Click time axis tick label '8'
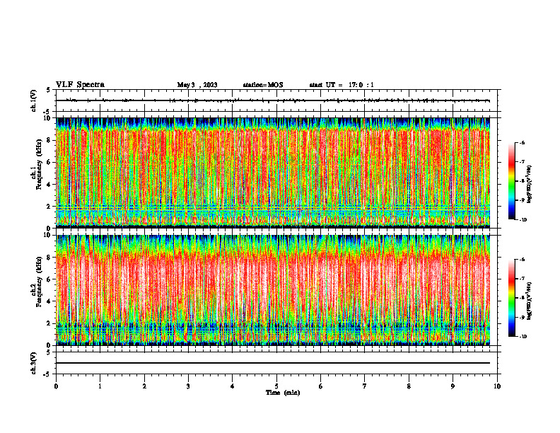 [409, 386]
